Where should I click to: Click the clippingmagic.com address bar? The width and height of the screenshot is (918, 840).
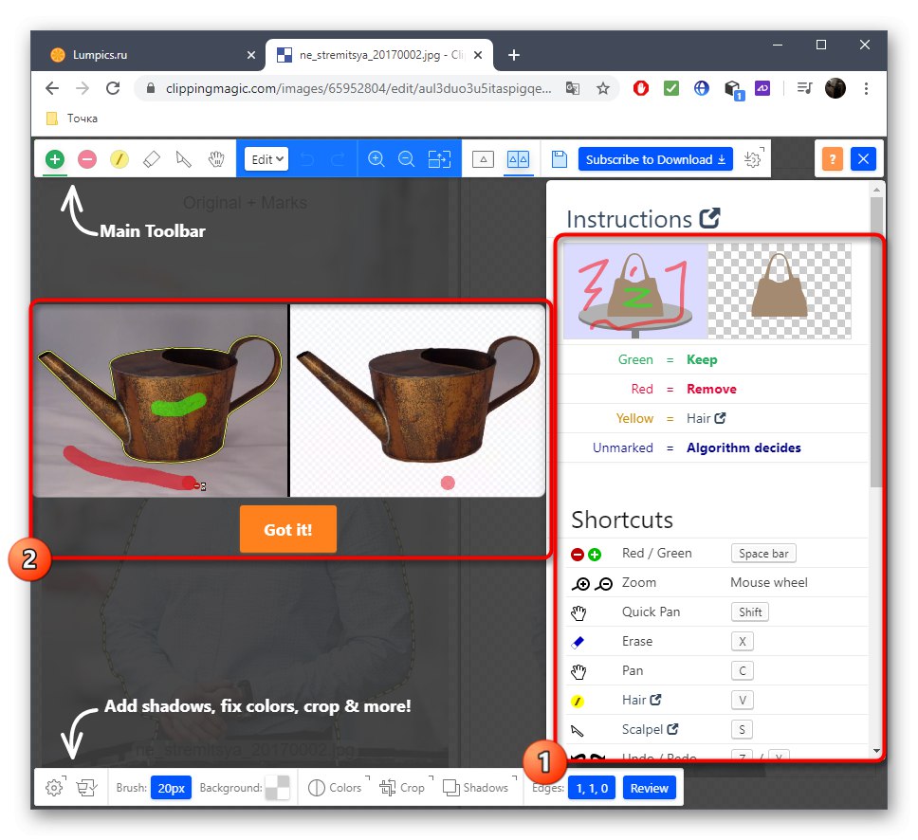coord(358,88)
